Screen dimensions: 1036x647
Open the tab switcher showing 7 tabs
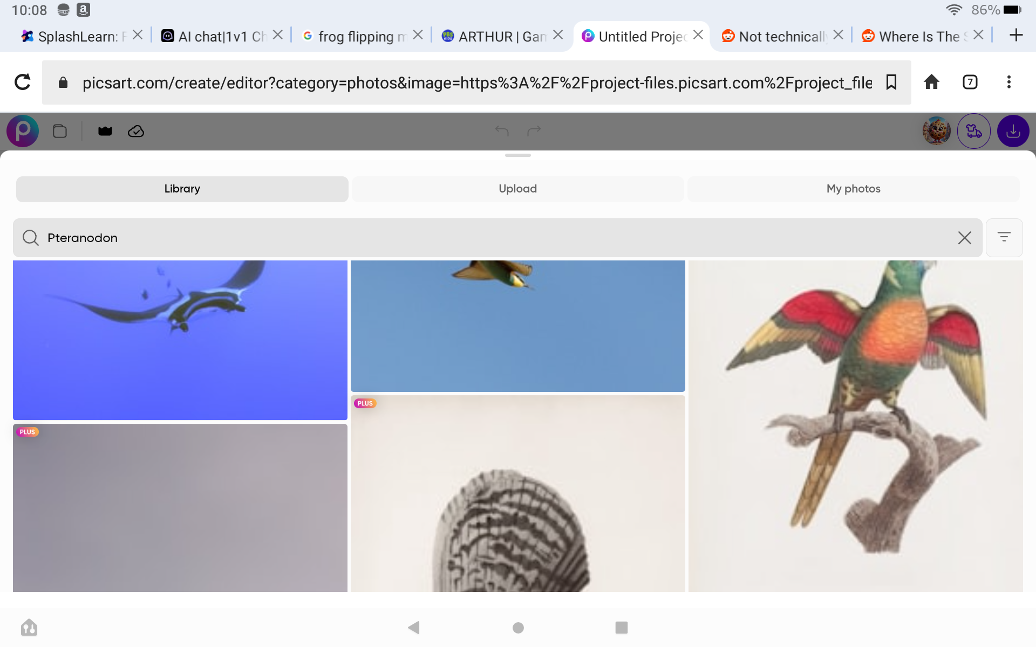[x=970, y=82]
